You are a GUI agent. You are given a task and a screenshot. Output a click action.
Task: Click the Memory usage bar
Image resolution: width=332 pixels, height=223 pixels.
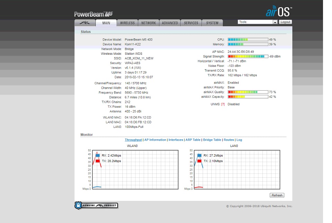pos(248,44)
